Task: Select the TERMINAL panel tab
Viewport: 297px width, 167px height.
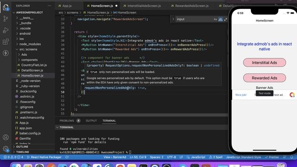Action: [109, 121]
